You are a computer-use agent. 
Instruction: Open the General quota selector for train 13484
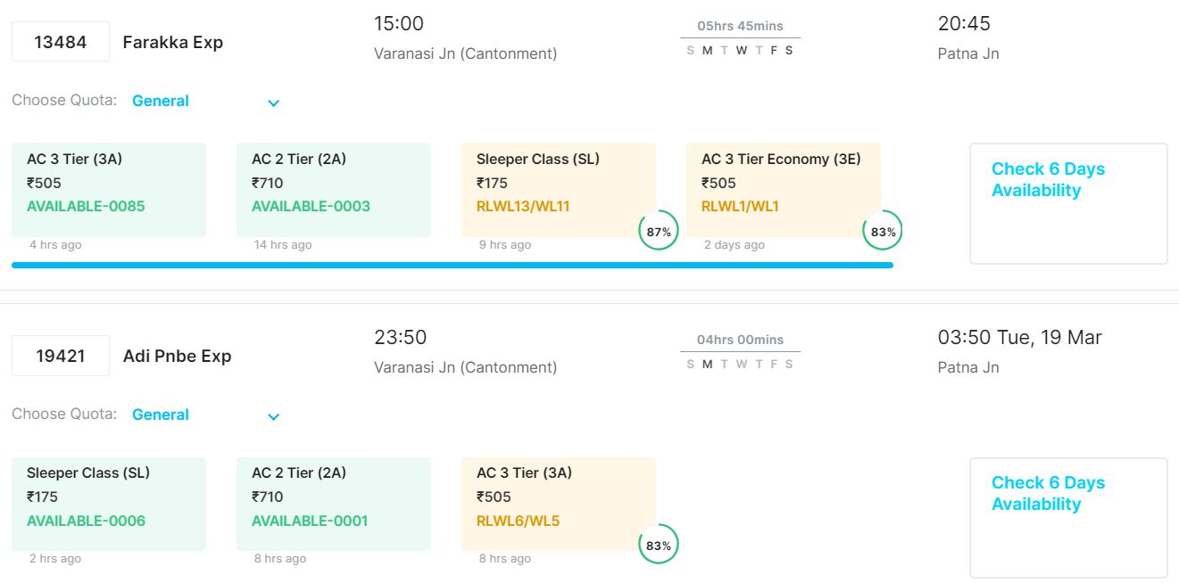(x=161, y=102)
